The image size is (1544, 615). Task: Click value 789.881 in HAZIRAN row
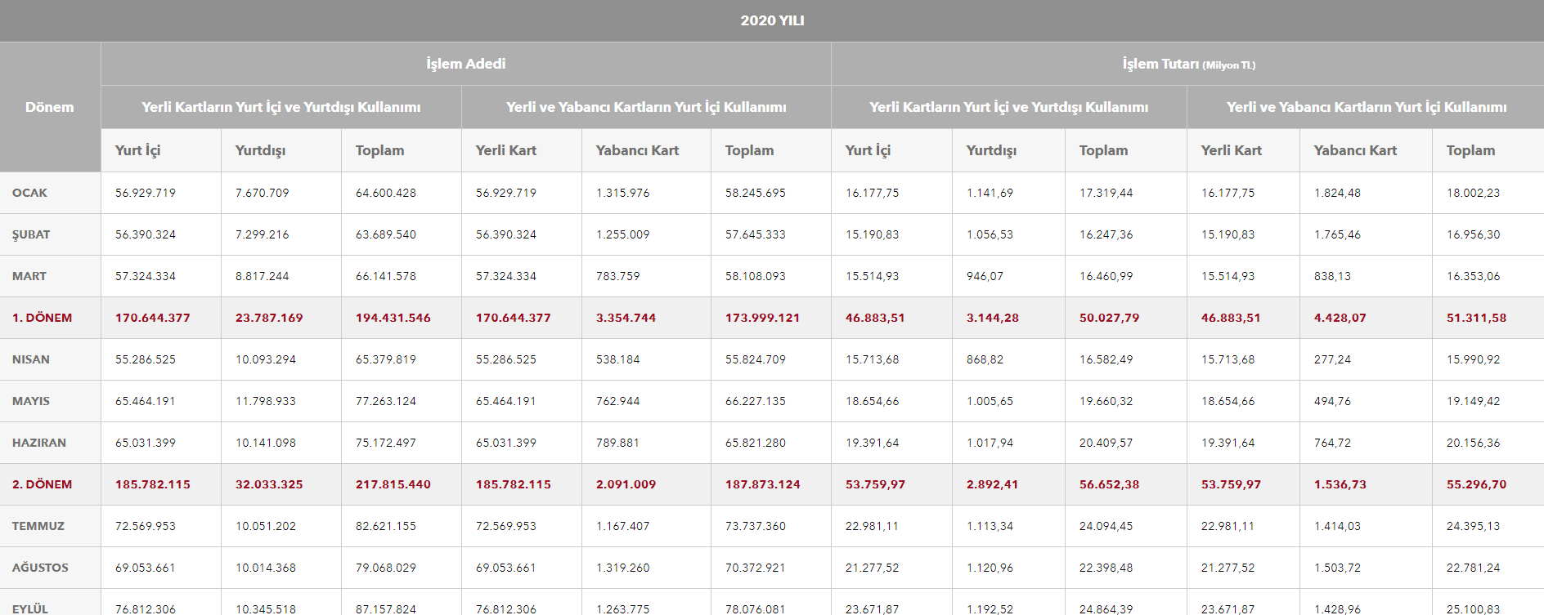618,443
